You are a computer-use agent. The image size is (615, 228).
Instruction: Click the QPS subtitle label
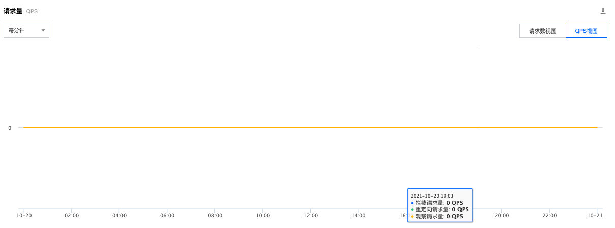(x=32, y=11)
